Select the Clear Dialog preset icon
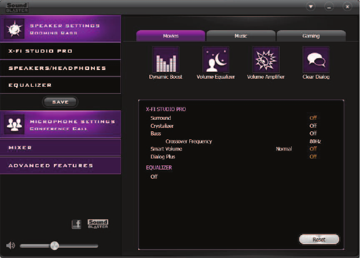The width and height of the screenshot is (360, 258). point(316,60)
